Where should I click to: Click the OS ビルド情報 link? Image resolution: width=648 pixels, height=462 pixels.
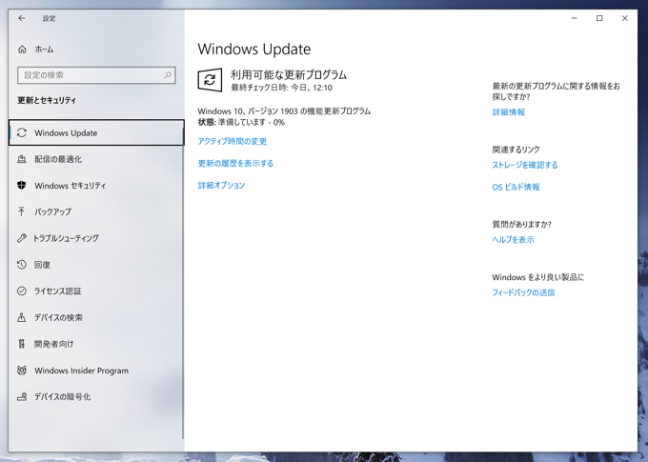click(516, 187)
